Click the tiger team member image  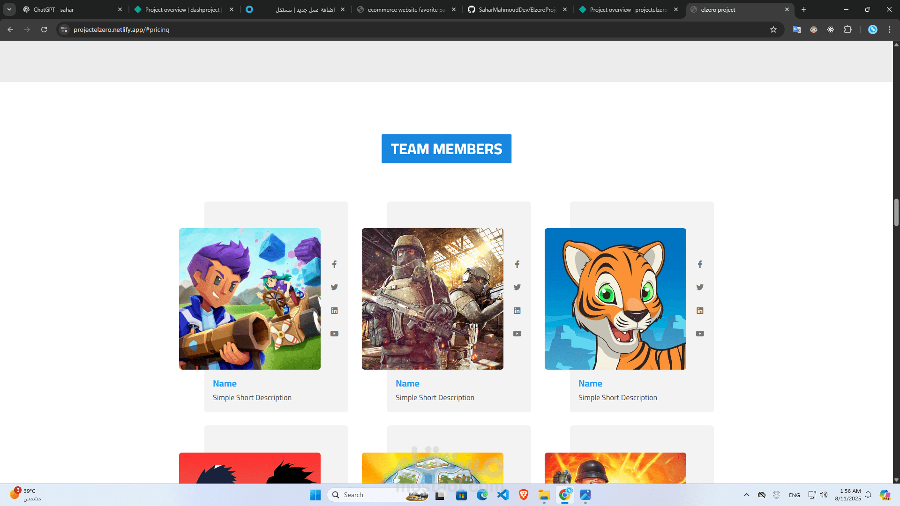615,299
